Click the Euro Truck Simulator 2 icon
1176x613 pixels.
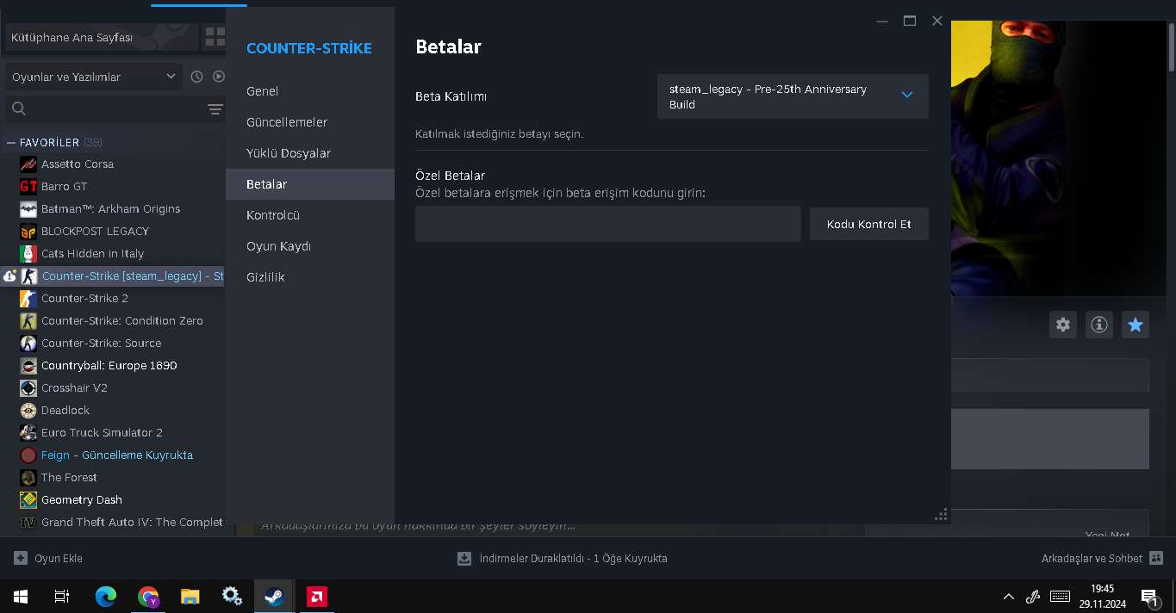point(28,432)
